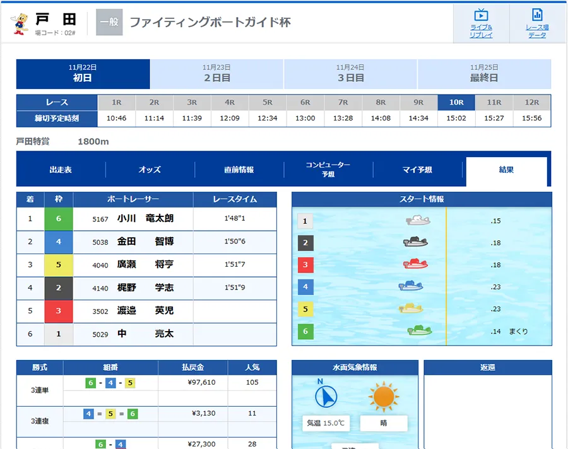Open the コンピューター予想 tab
This screenshot has width=568, height=449.
[x=328, y=170]
